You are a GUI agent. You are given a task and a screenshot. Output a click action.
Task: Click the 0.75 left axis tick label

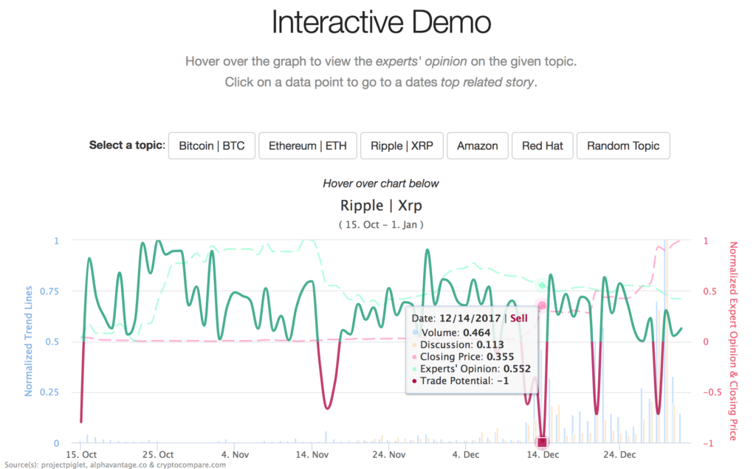(x=49, y=291)
